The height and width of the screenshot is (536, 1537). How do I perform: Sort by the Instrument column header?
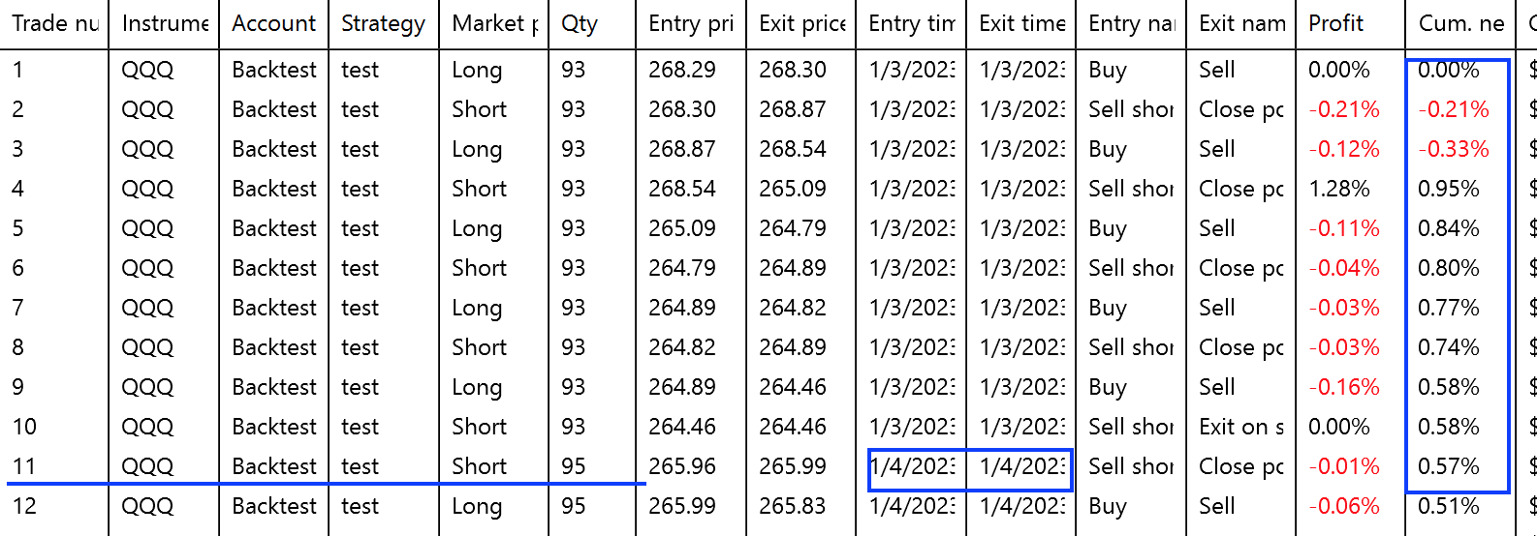pyautogui.click(x=165, y=23)
